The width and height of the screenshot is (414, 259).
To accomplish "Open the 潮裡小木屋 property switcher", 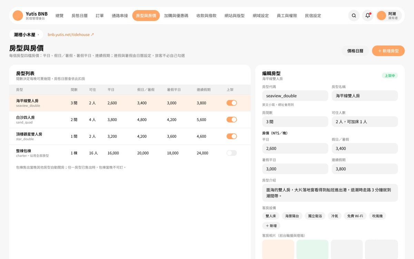I will (26, 35).
